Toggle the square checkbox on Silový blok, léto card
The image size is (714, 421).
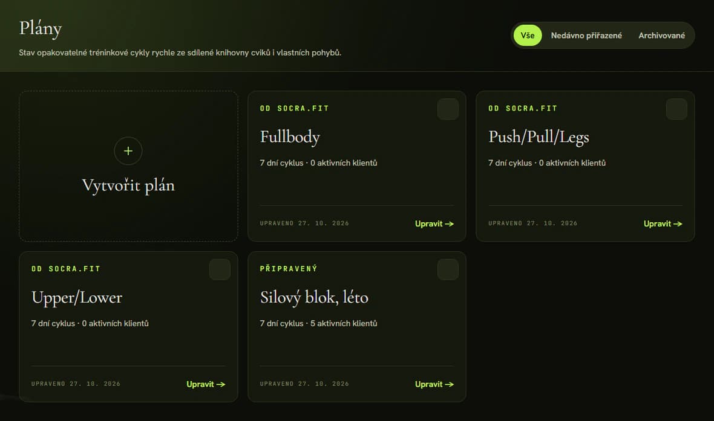click(448, 269)
